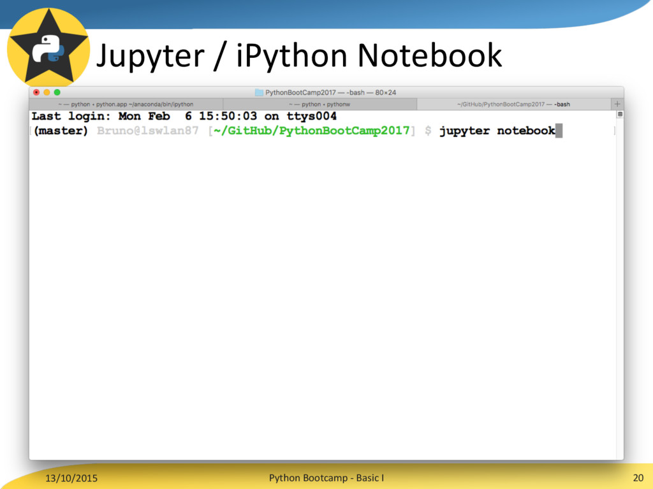Viewport: 653px width, 489px height.
Task: Switch to the python pythonw tab
Action: (x=320, y=104)
